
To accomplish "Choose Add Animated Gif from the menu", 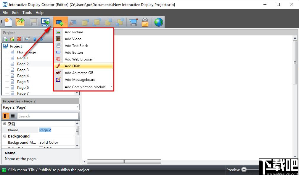I will (x=83, y=73).
